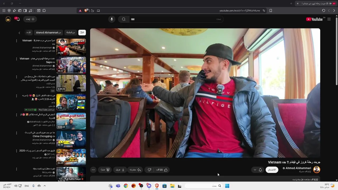Screen dimensions: 338x190
Task: Bookmark this page using the bookmark icon
Action: point(271,11)
